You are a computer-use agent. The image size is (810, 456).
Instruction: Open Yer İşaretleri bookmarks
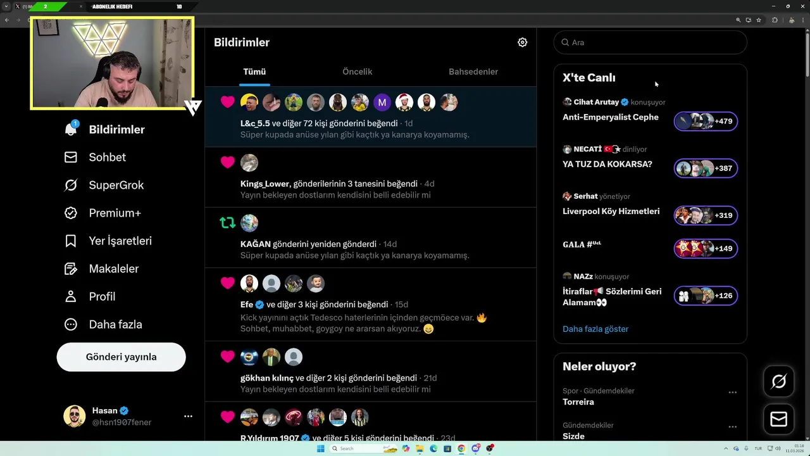[x=108, y=241]
